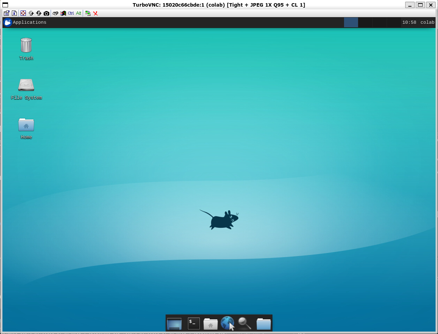Start a new TurboVNC connection
The height and width of the screenshot is (334, 438).
(88, 13)
